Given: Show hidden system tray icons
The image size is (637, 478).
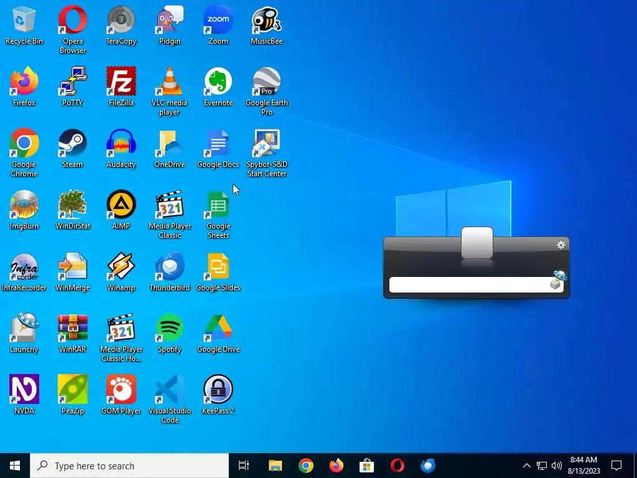Looking at the screenshot, I should point(526,466).
